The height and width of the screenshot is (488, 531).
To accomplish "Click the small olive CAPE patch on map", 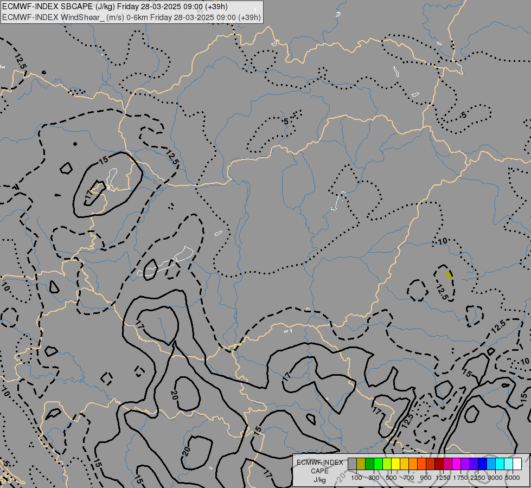I will point(449,275).
